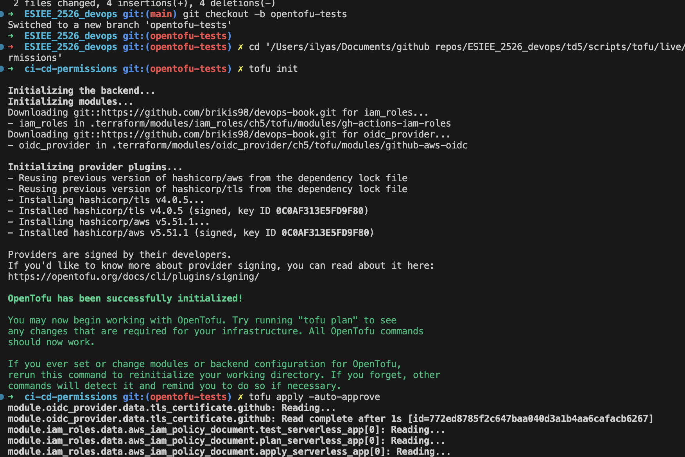This screenshot has height=457, width=685.
Task: Click the .terraform/modules/oidc_provider folder path
Action: (289, 146)
